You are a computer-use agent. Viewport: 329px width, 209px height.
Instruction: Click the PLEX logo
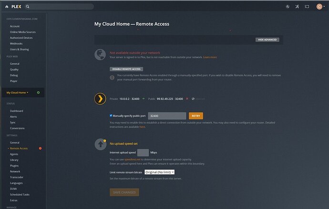pyautogui.click(x=16, y=7)
